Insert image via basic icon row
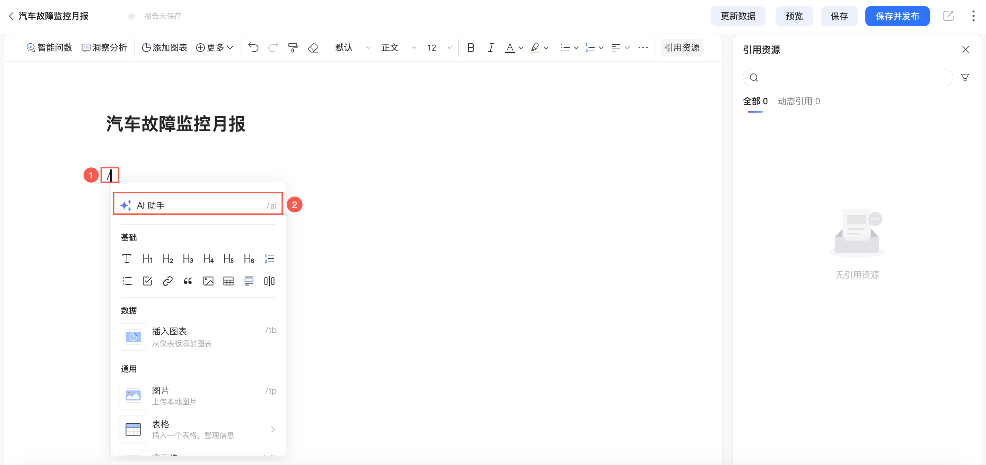The image size is (986, 465). tap(208, 281)
